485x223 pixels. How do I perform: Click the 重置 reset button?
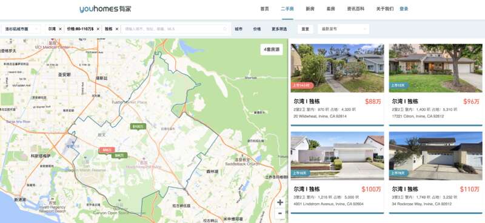click(306, 29)
